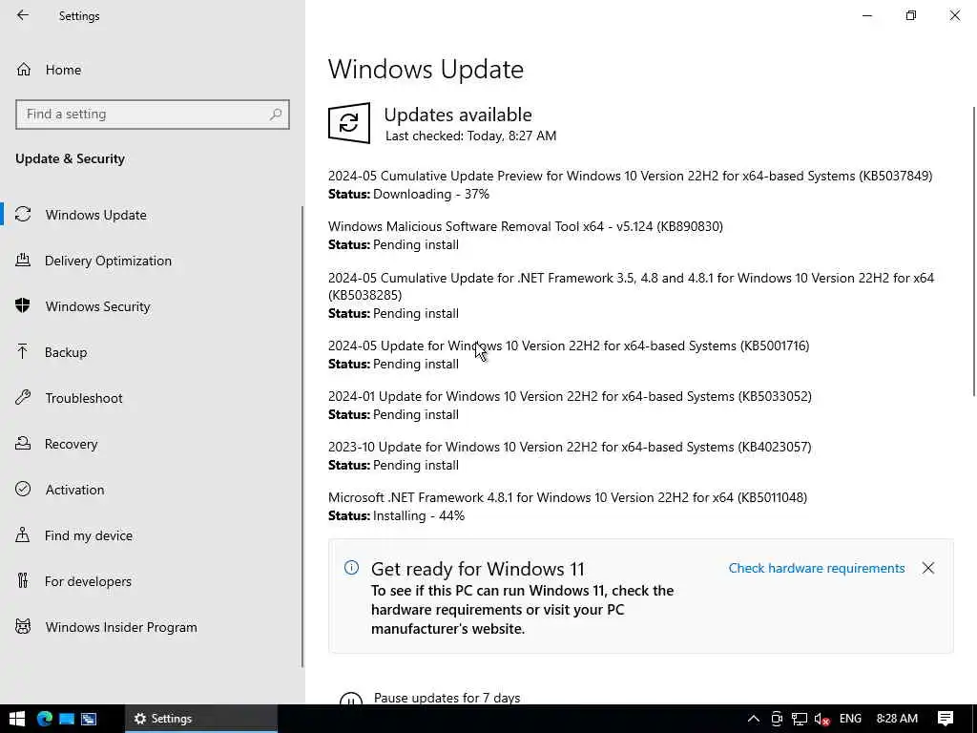Click the Windows Insider Program icon

tap(23, 626)
